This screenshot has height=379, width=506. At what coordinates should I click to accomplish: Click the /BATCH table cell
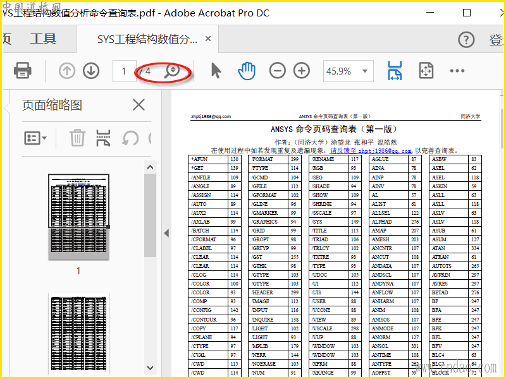[x=209, y=231]
